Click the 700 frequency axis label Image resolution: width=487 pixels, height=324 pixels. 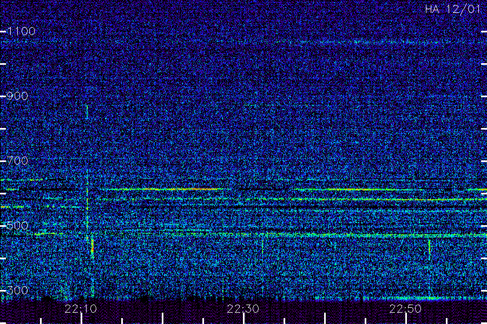[17, 160]
